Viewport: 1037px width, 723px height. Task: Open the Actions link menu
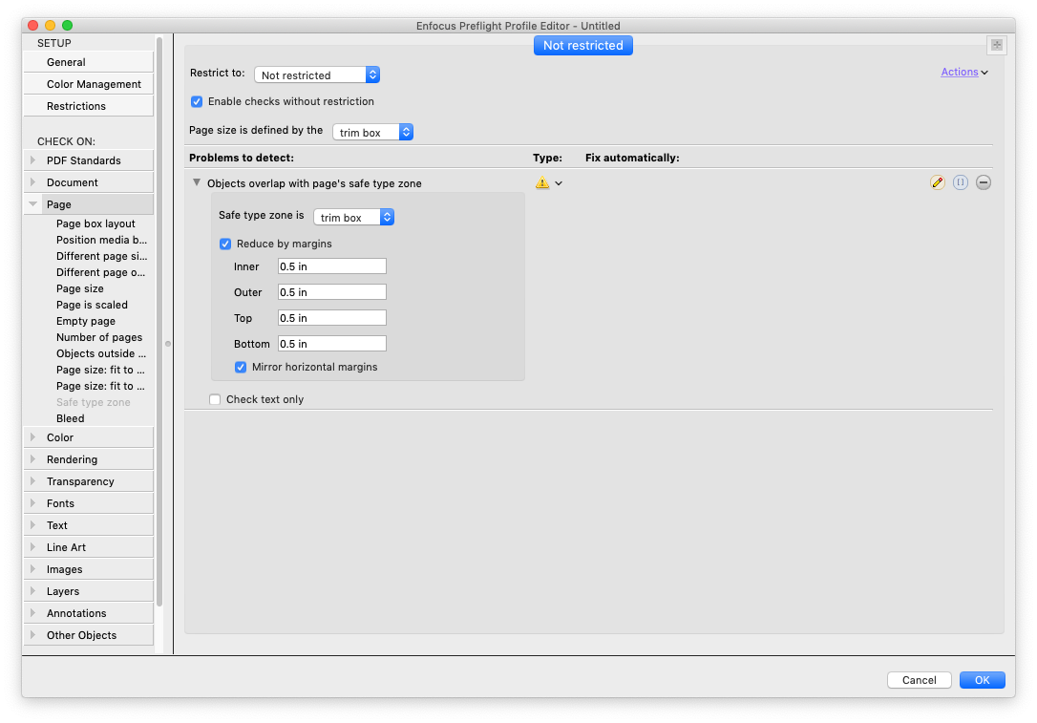(x=963, y=72)
